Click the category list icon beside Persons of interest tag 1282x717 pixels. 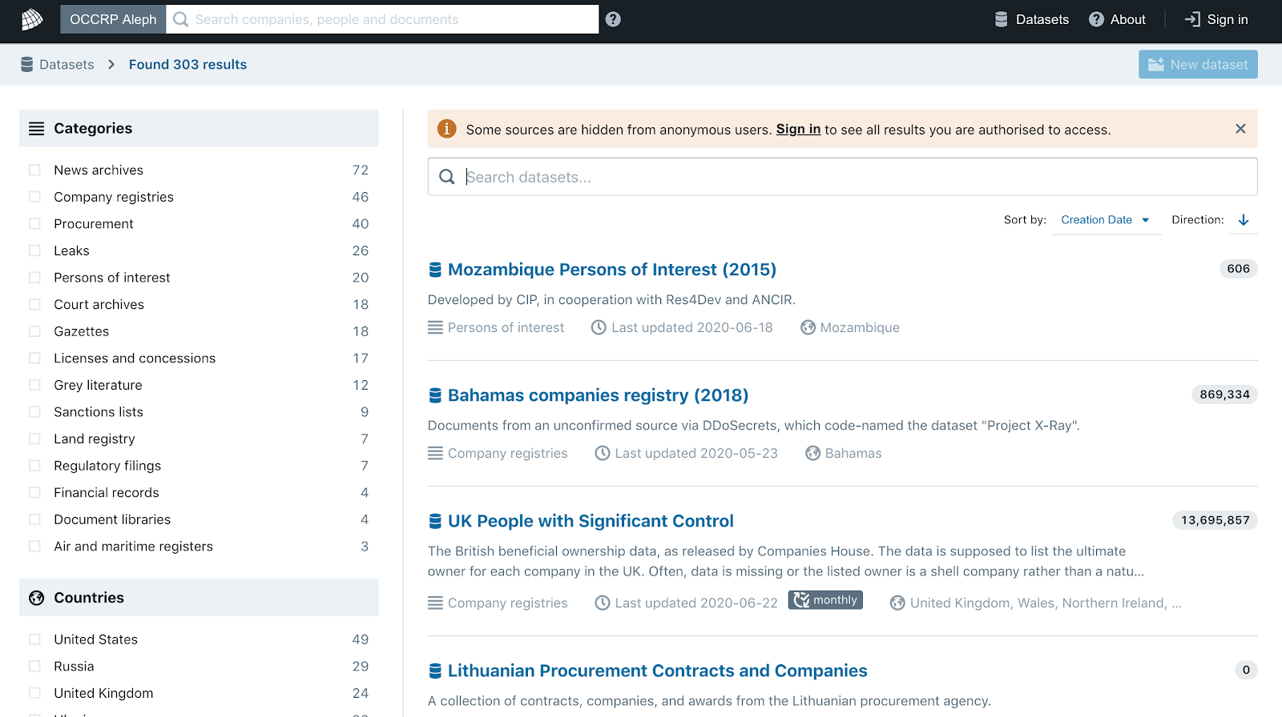435,327
